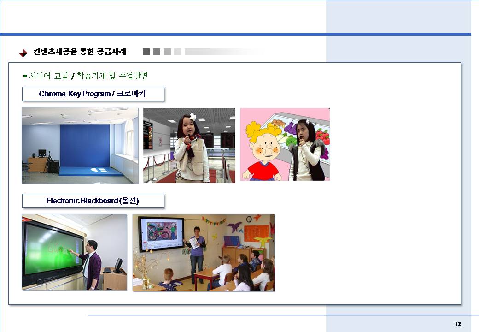Select the Chroma-Key Program / 크로마키 label box
Image resolution: width=479 pixels, height=332 pixels.
pyautogui.click(x=93, y=94)
